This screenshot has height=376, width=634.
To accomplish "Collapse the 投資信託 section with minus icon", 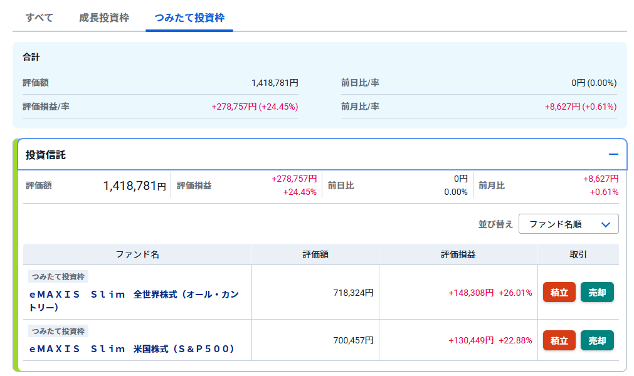I will click(x=613, y=155).
